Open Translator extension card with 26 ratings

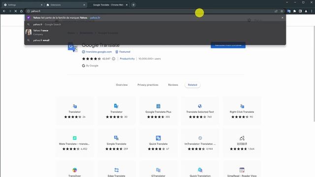pyautogui.click(x=74, y=111)
